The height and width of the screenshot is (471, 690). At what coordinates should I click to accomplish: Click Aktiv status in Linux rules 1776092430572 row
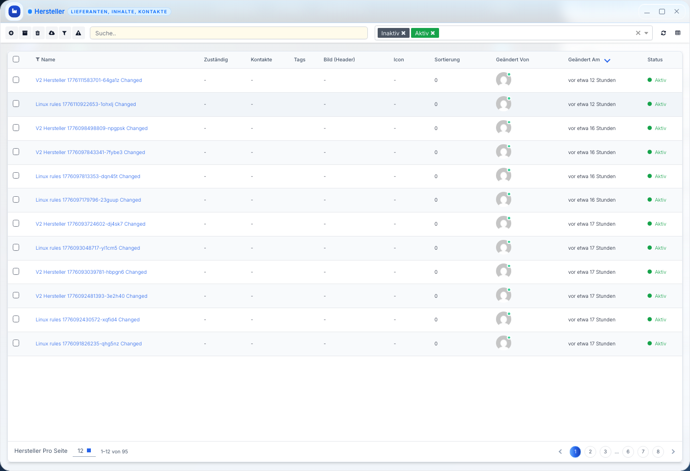657,319
